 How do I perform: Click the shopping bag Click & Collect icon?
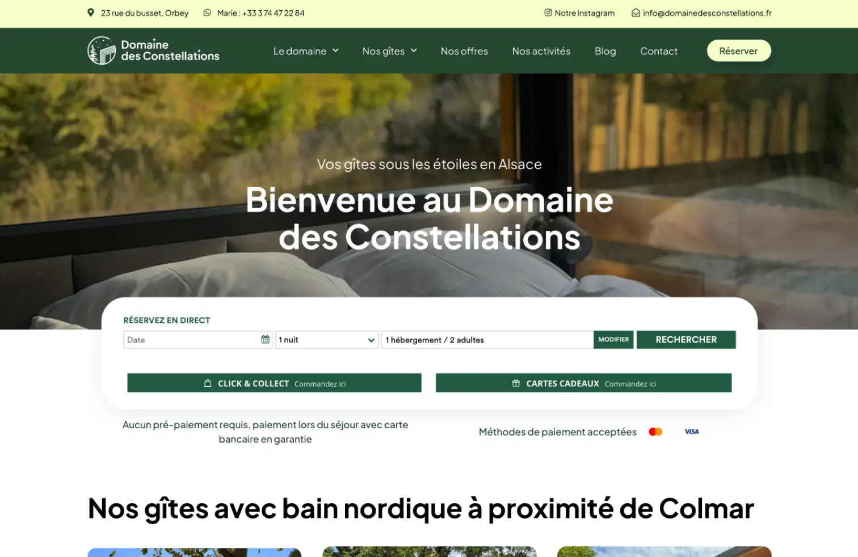tap(208, 383)
